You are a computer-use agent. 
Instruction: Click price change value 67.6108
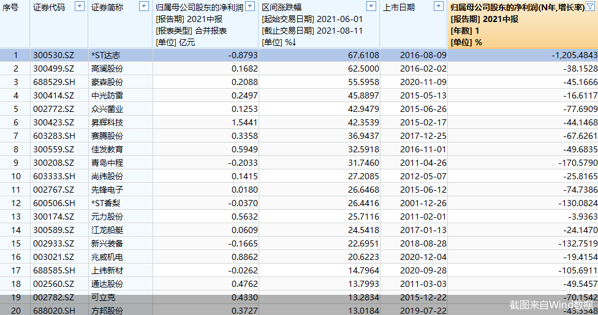point(363,55)
